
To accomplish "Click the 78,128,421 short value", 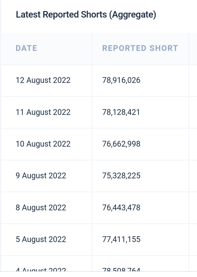I will [121, 112].
